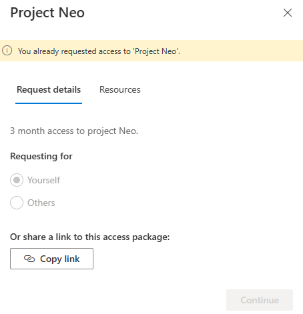Click the Others option label text

[x=41, y=203]
